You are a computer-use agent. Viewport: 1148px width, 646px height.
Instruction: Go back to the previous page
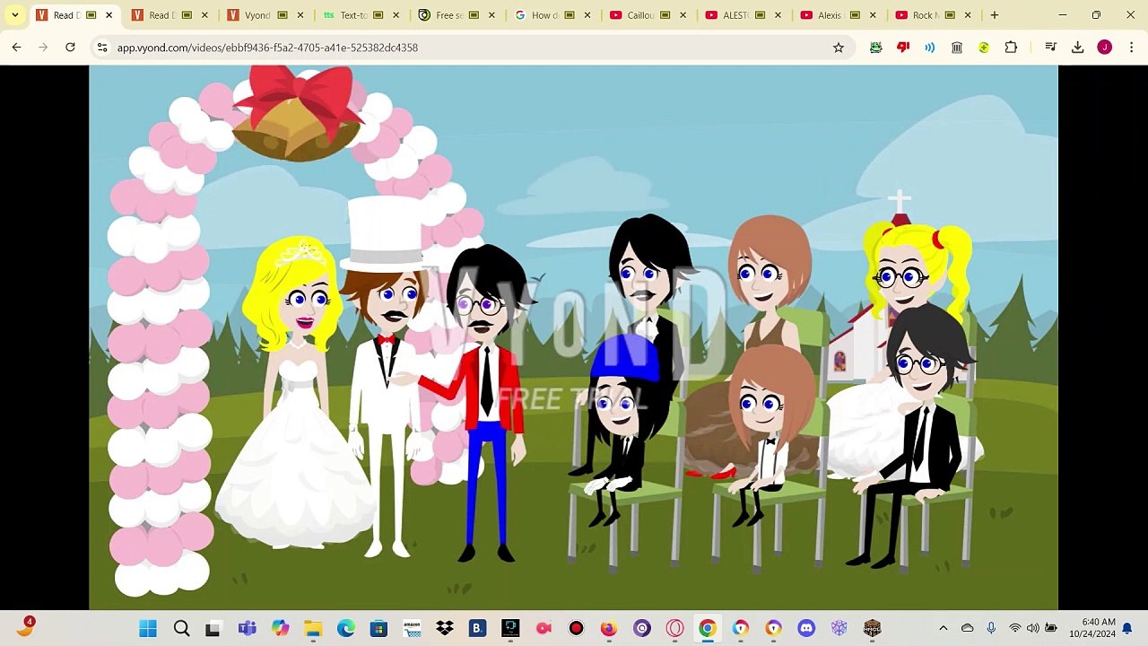tap(16, 48)
